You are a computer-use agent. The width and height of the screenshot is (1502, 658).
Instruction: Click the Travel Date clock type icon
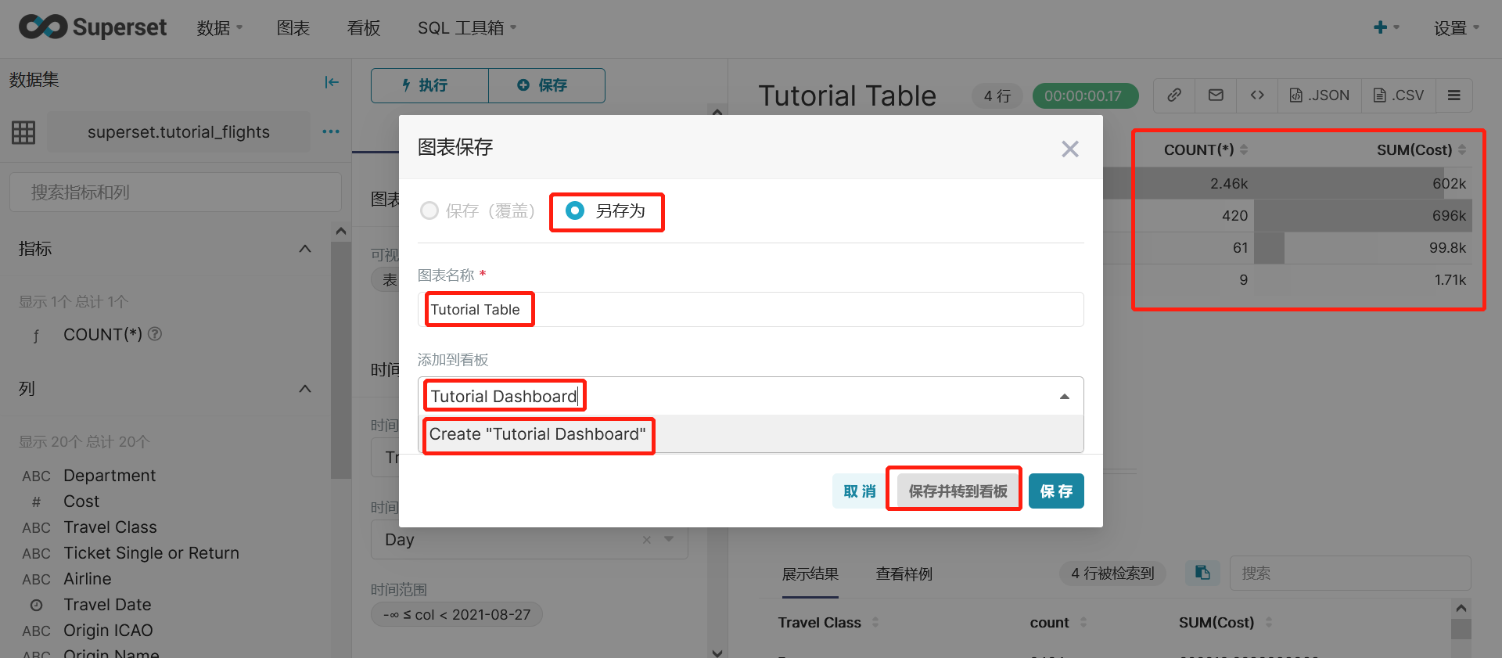pos(36,605)
